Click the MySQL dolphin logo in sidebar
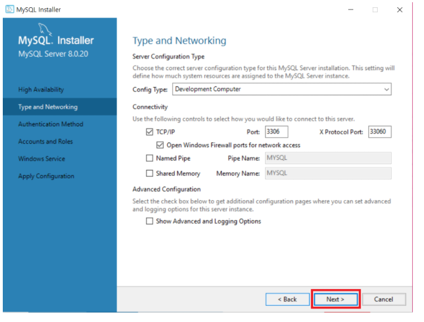Screen dimensions: 424x322 (x=45, y=29)
